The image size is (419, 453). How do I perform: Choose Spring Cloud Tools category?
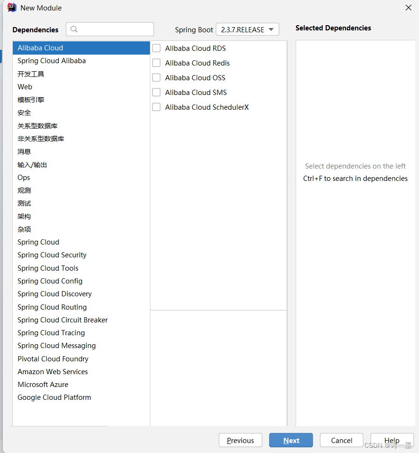(x=81, y=268)
